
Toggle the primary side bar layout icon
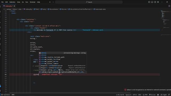click(149, 2)
